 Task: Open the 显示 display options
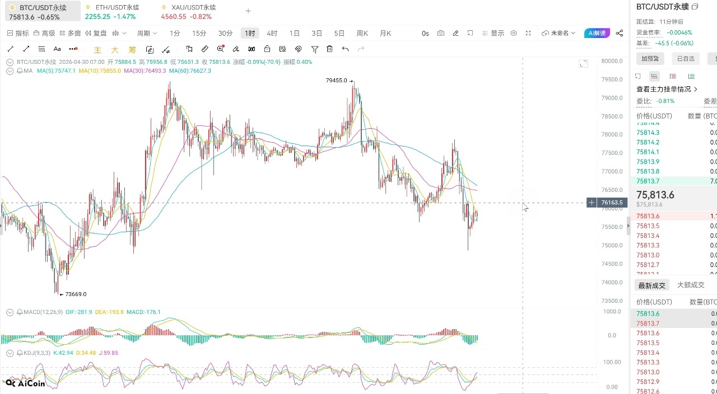(x=493, y=33)
